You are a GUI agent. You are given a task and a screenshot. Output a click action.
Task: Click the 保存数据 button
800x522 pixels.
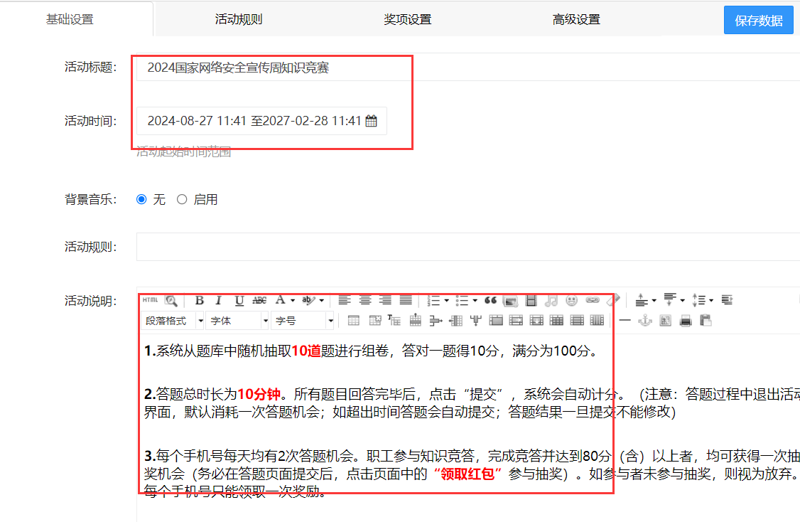click(759, 21)
